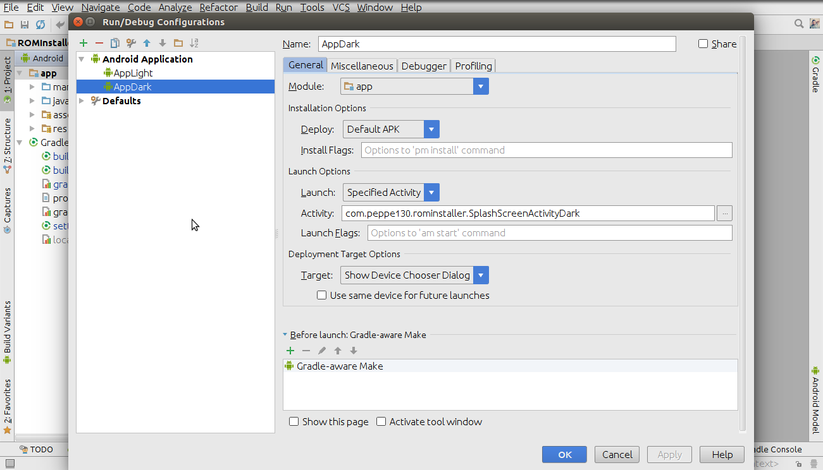Move before-launch task down
Screen dimensions: 823x470
click(x=354, y=351)
